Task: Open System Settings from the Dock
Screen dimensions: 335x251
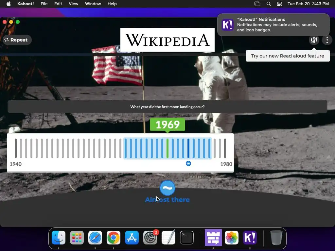Action: (150, 238)
